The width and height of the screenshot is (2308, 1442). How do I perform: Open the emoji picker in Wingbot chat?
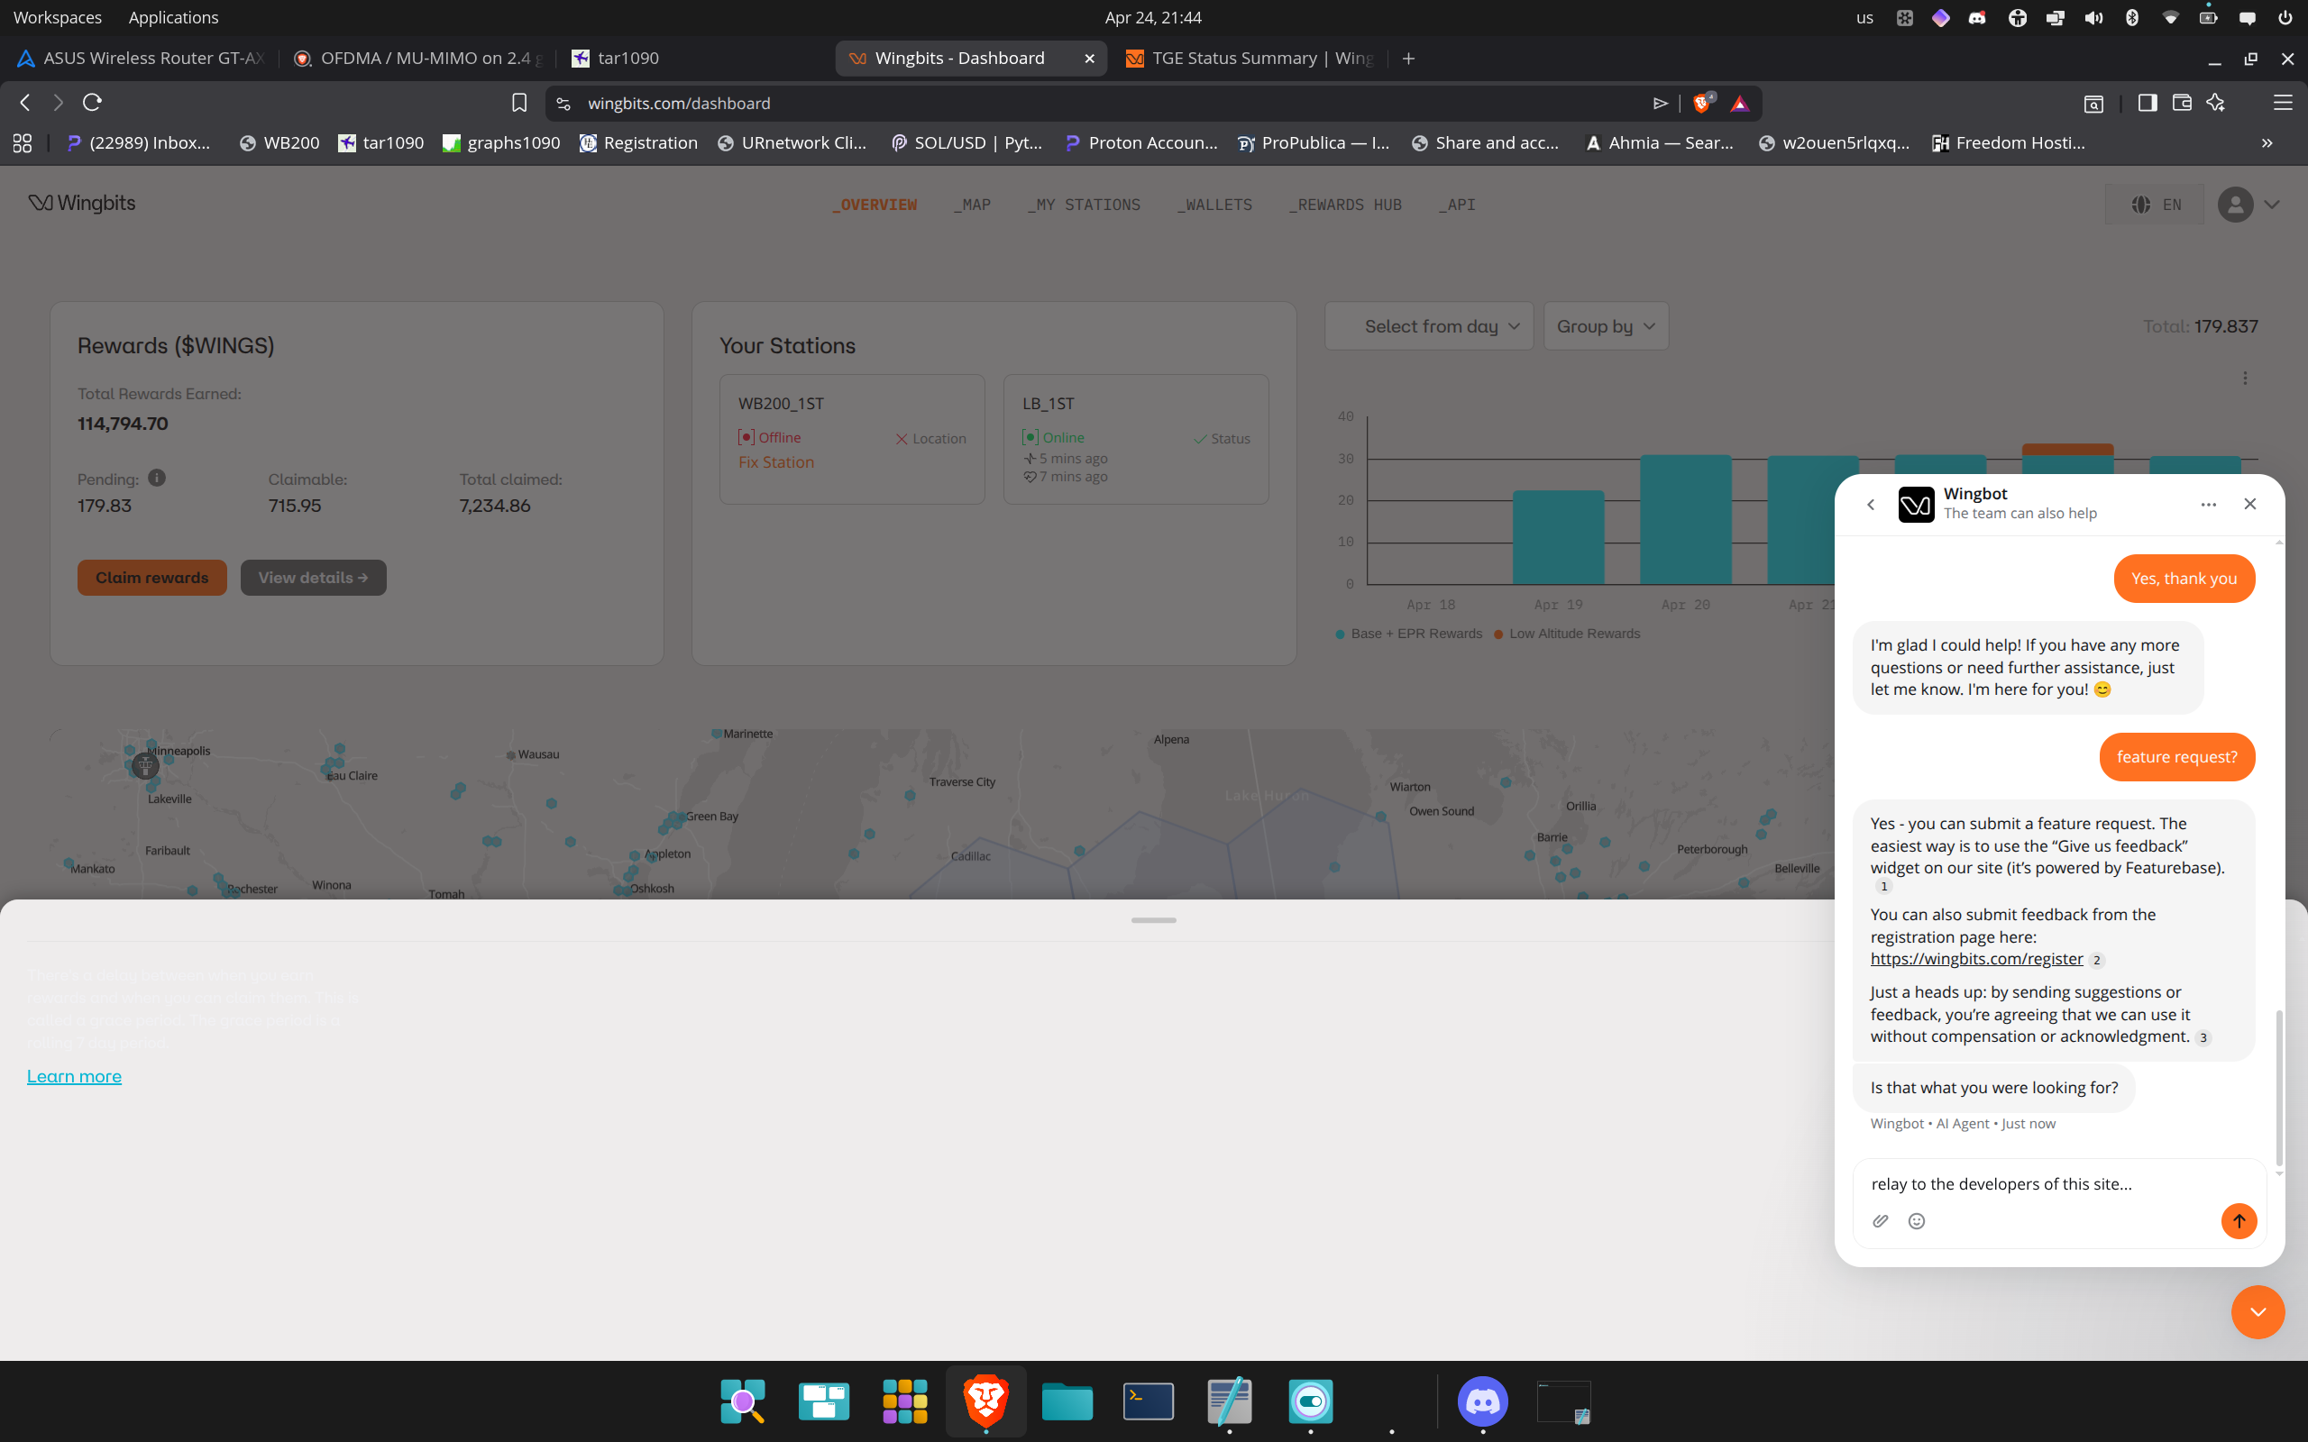(x=1916, y=1220)
